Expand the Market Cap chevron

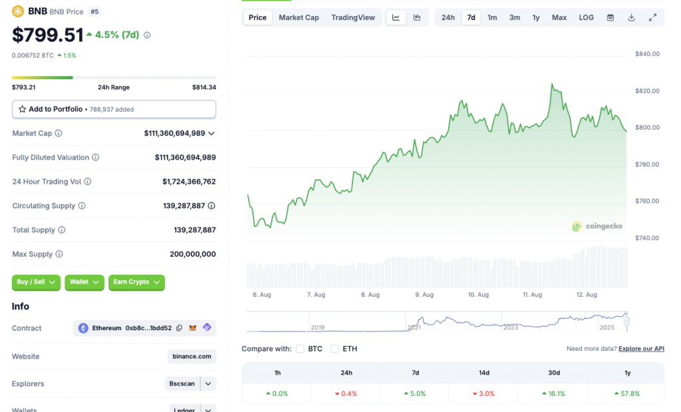tap(211, 133)
